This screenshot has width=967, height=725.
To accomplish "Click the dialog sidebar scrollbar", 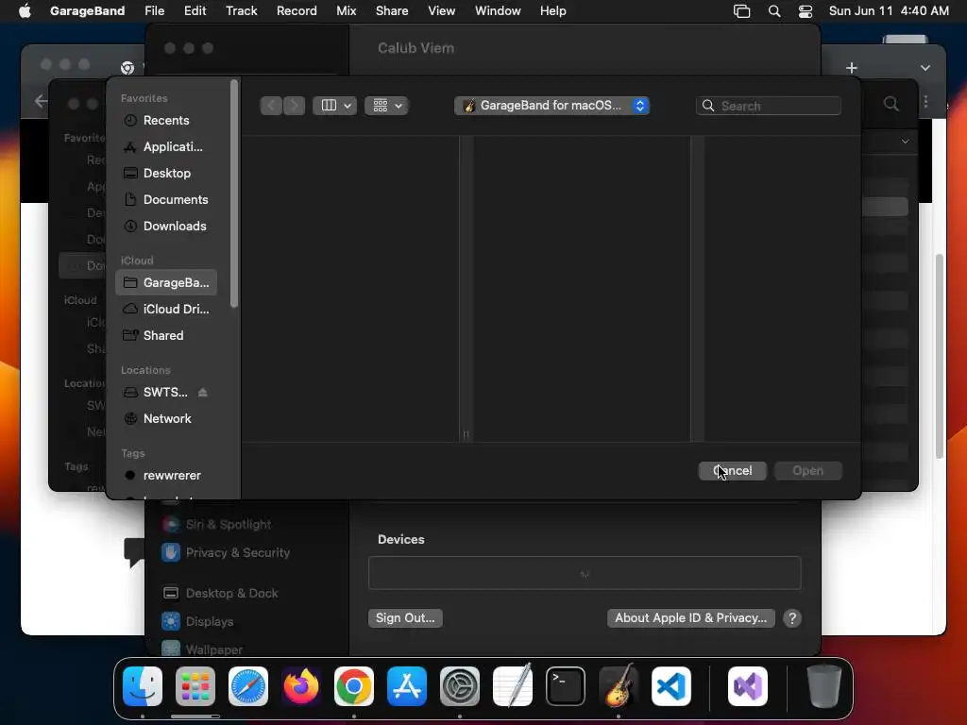I will pos(234,194).
